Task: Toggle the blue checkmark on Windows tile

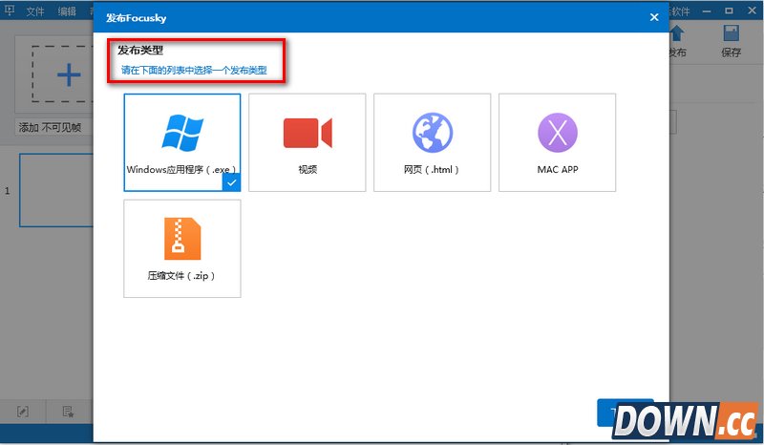Action: click(231, 182)
